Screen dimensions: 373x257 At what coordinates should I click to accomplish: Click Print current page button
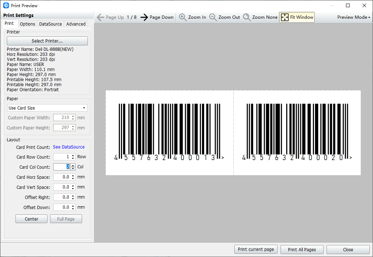tap(256, 249)
